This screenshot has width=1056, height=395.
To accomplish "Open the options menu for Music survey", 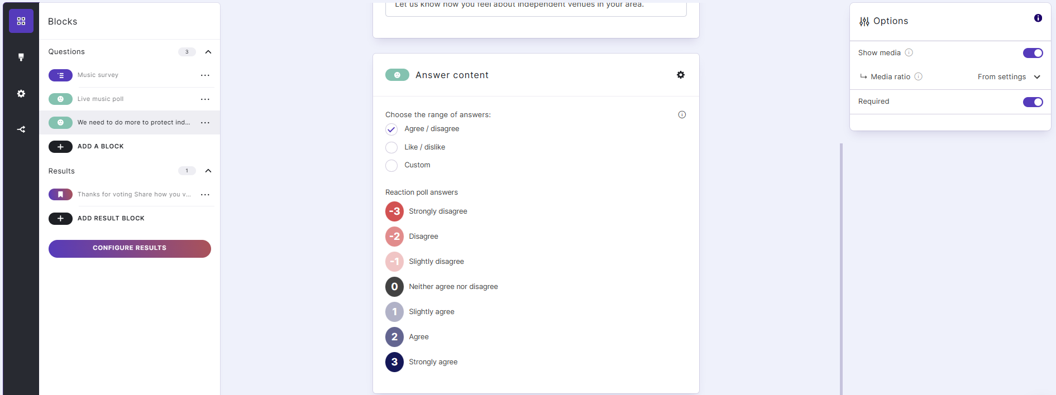I will pos(205,75).
